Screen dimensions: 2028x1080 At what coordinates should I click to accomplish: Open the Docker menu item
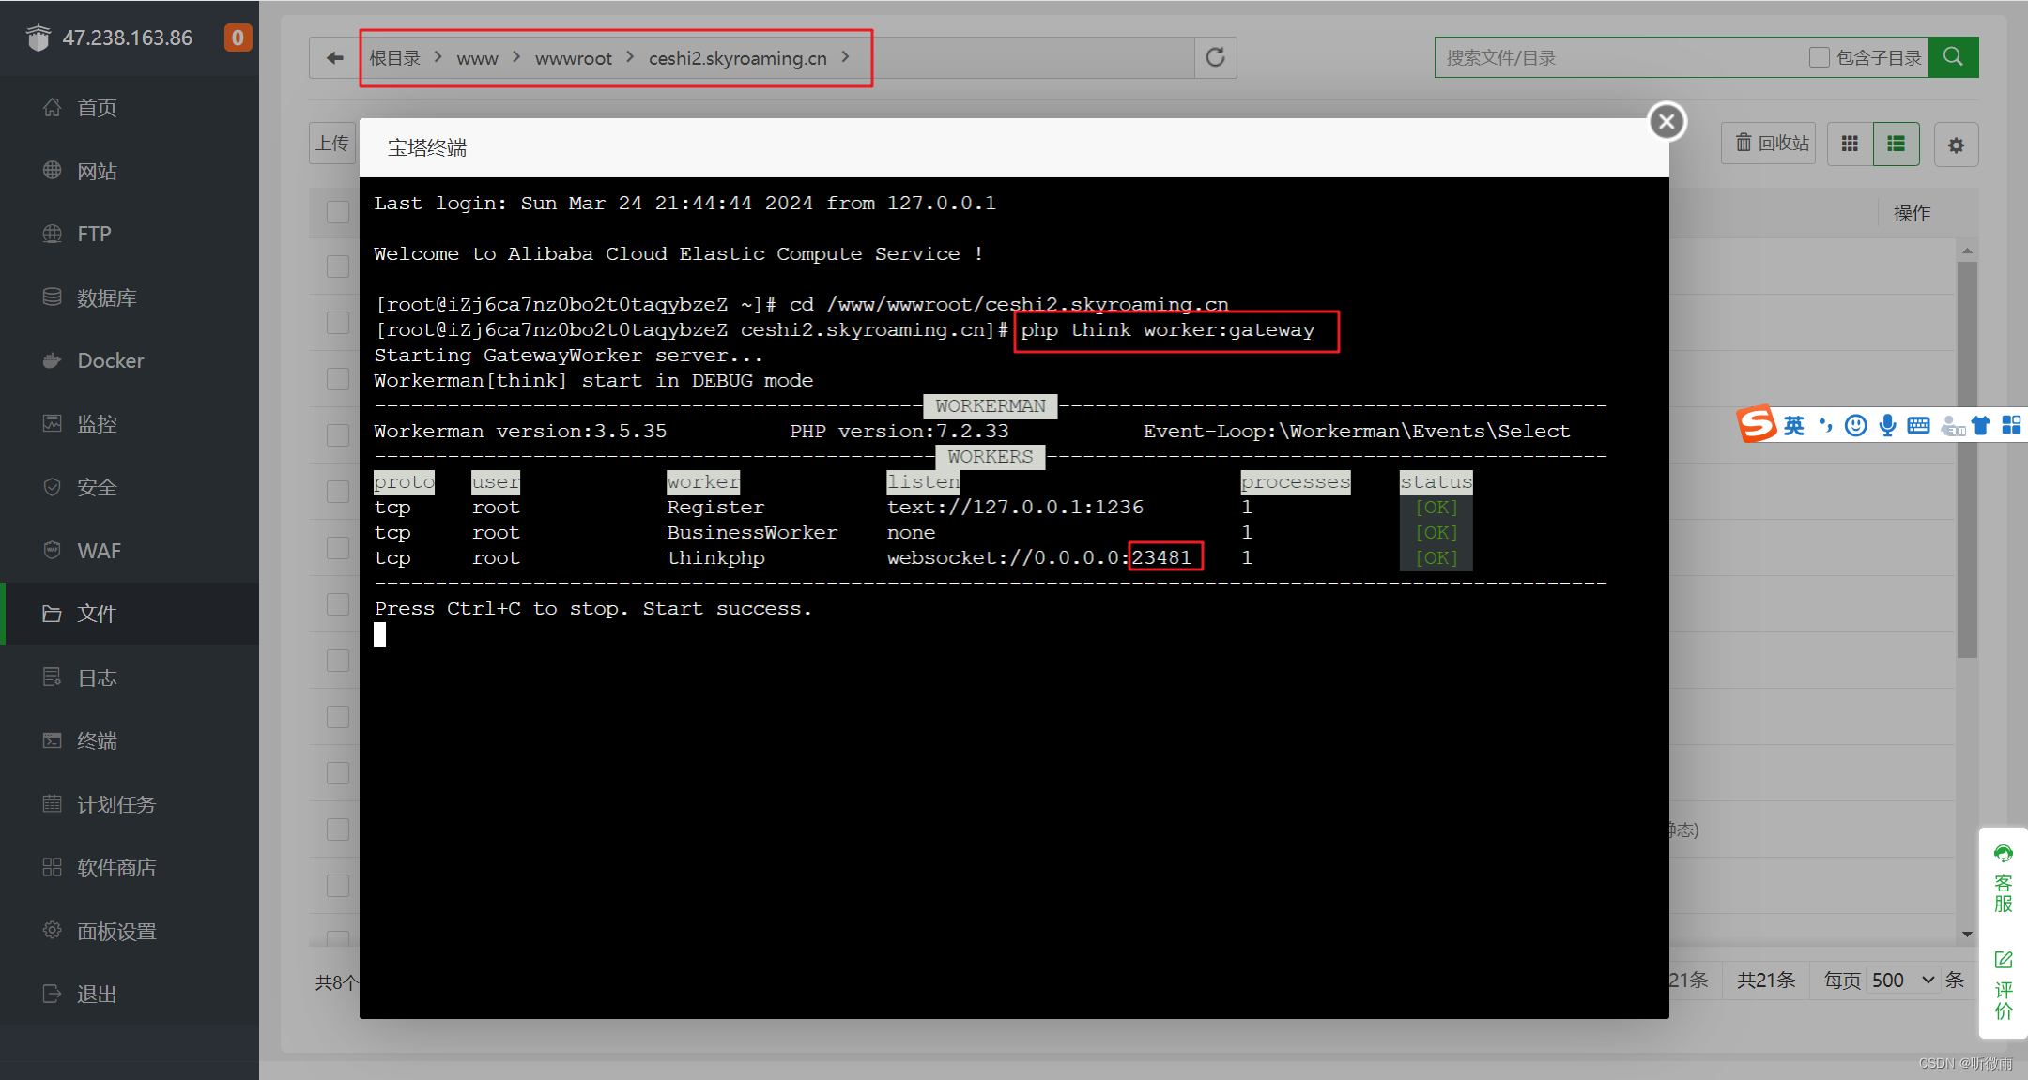[x=130, y=360]
